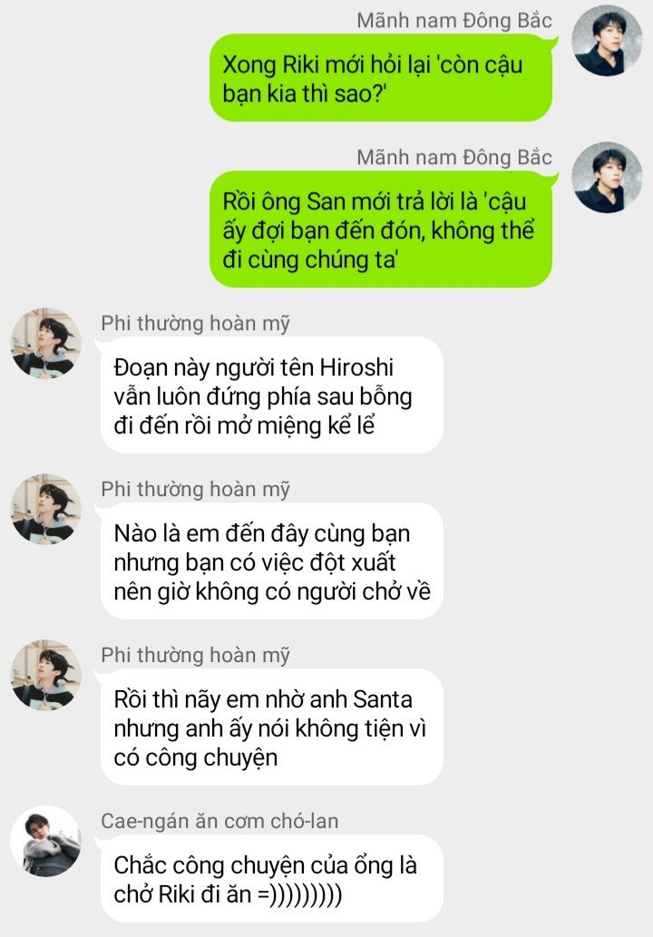The height and width of the screenshot is (937, 653).
Task: Open Cae-ngán ăn cơm chó-lan's avatar
Action: click(46, 842)
